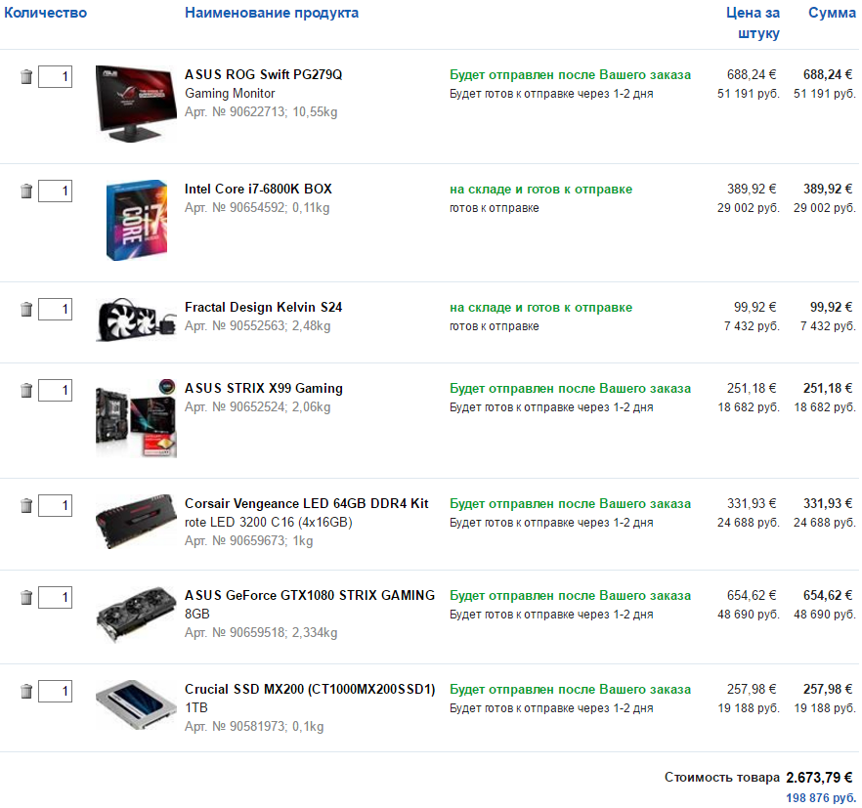Open GTX1080 graphics card thumbnail image
Screen dimensions: 862x808
[x=136, y=614]
